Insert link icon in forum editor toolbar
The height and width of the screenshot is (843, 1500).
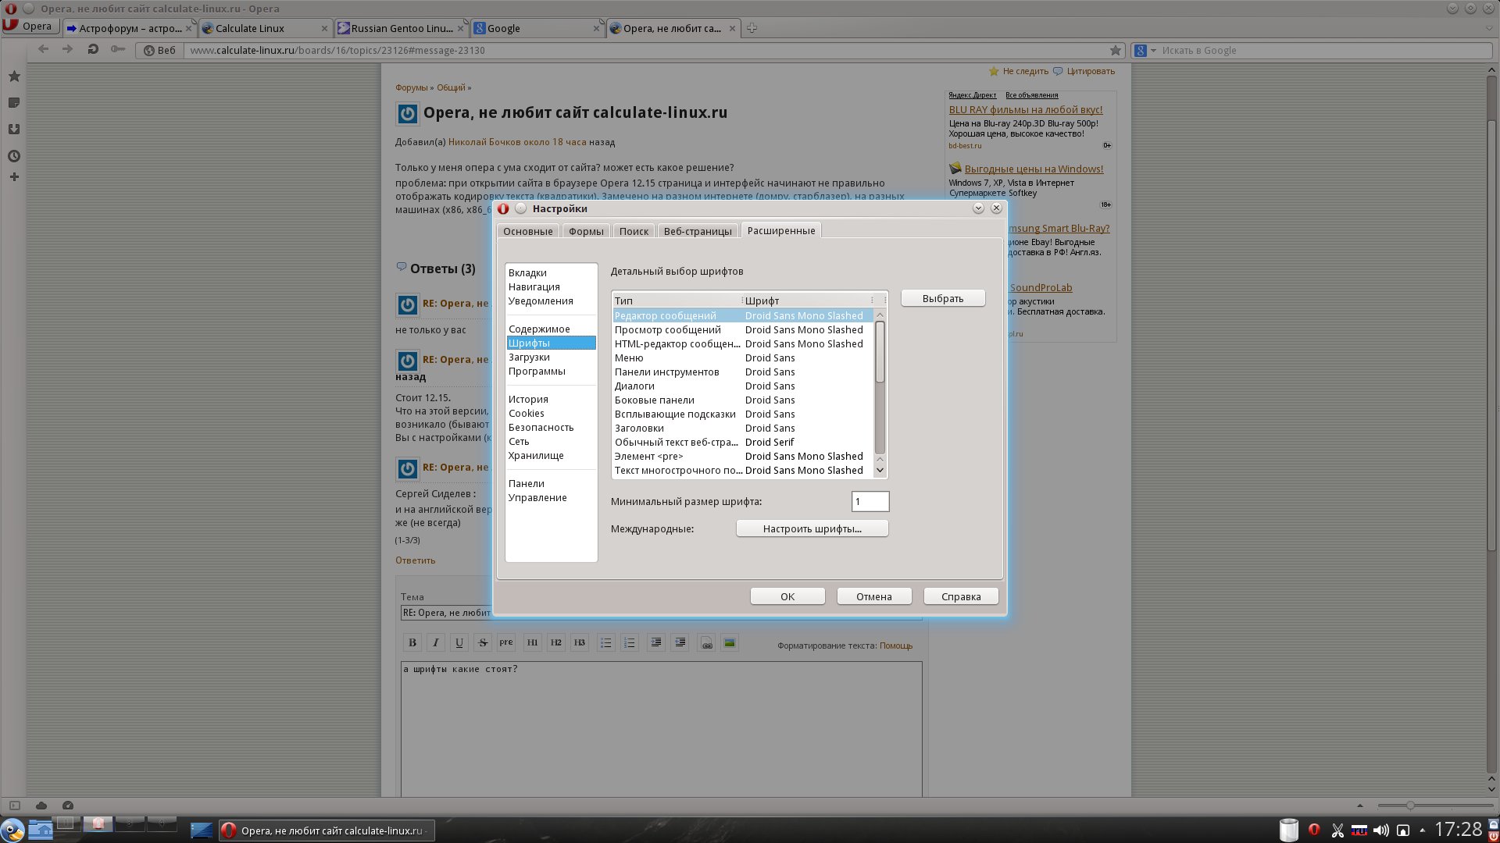click(x=706, y=642)
